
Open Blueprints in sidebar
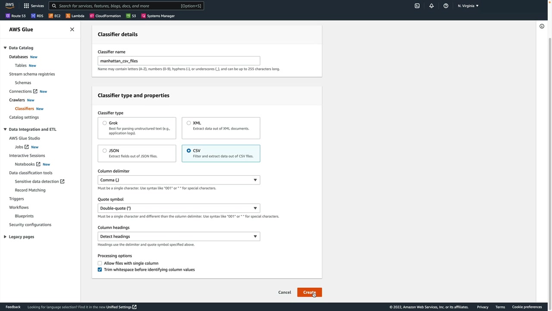click(24, 216)
